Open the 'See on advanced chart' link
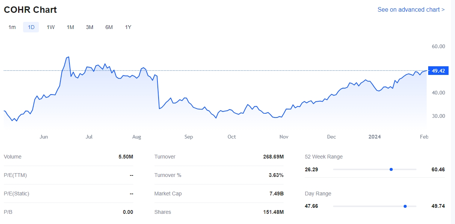The width and height of the screenshot is (455, 224). pyautogui.click(x=411, y=9)
